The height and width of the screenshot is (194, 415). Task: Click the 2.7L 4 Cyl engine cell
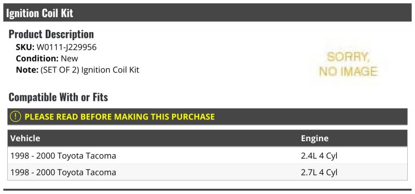(x=319, y=172)
